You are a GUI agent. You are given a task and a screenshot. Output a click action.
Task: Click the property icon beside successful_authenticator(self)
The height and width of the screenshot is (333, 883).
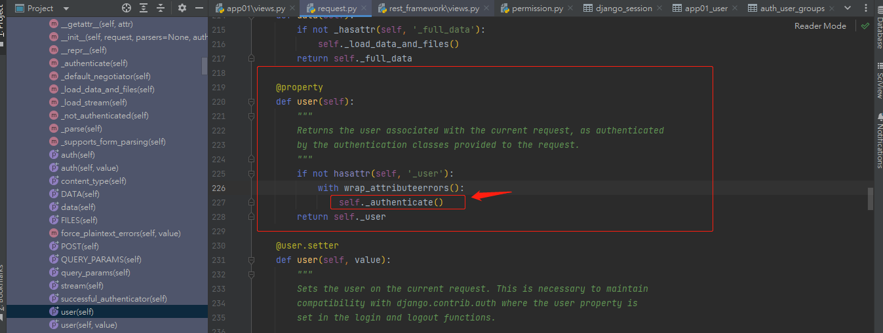point(54,298)
